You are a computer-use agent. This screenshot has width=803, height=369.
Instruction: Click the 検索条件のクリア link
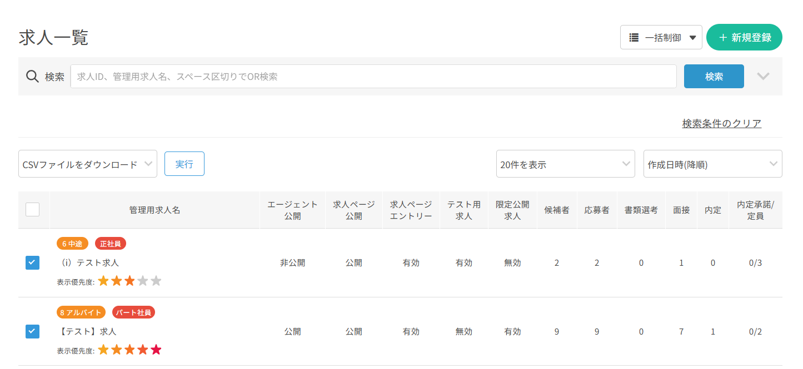(x=721, y=123)
